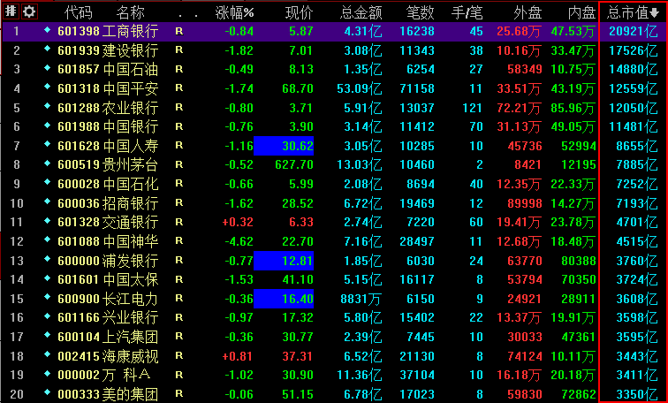Sort by the 手/笔 column header

467,12
